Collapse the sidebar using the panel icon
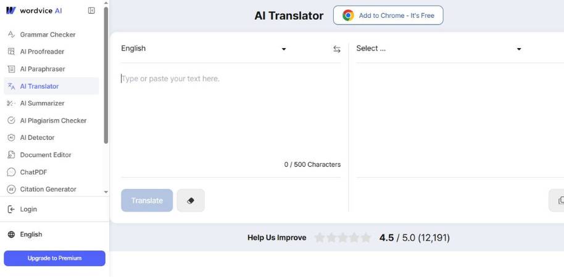This screenshot has width=564, height=277. pyautogui.click(x=91, y=10)
